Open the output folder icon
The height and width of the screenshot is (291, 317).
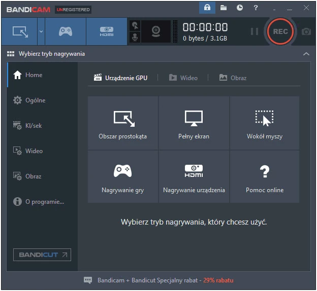[x=224, y=8]
